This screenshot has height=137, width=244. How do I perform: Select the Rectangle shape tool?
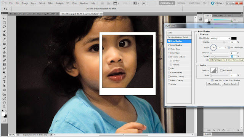click(4, 90)
